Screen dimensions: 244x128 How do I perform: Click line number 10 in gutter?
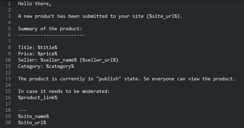tap(8, 60)
